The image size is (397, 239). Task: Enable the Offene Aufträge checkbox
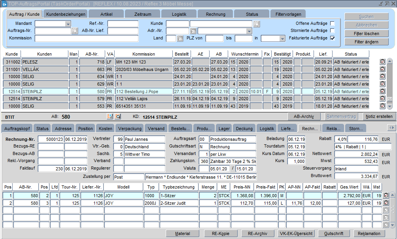[333, 24]
